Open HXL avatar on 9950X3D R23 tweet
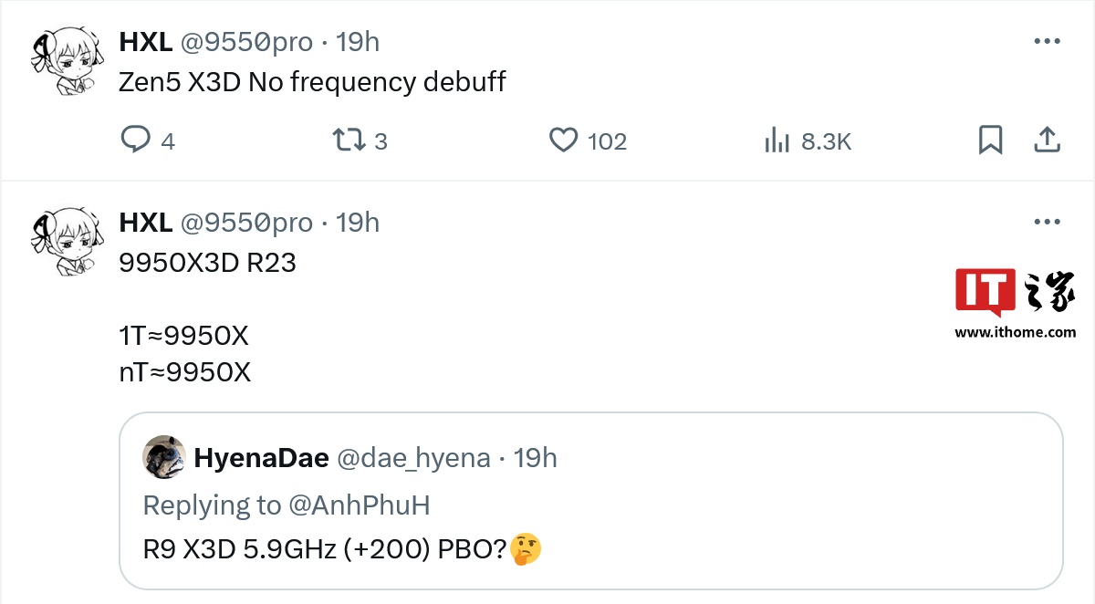 [x=65, y=242]
